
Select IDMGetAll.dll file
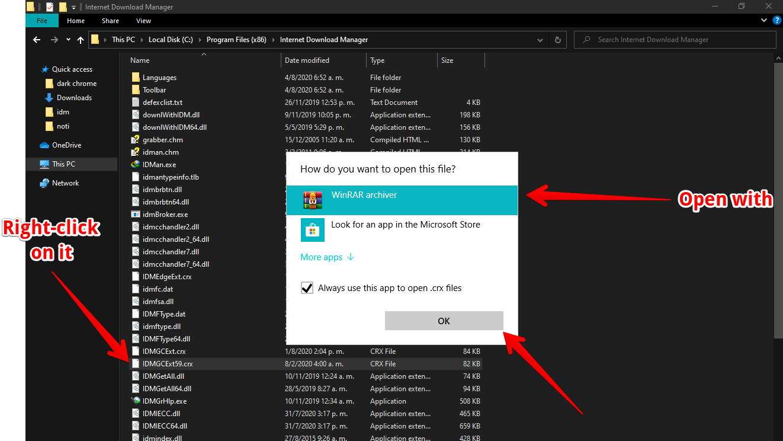tap(163, 376)
